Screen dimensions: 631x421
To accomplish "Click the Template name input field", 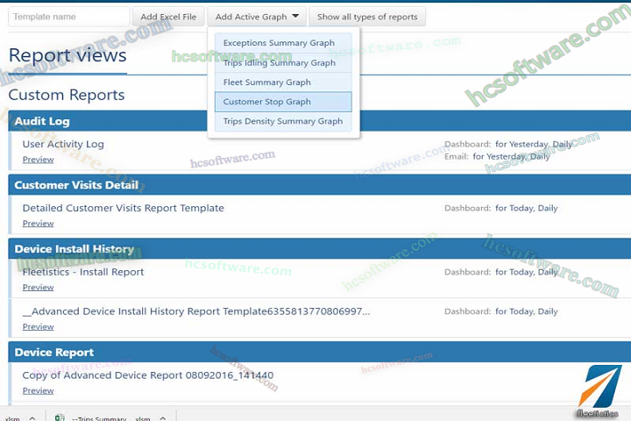I will click(x=69, y=17).
